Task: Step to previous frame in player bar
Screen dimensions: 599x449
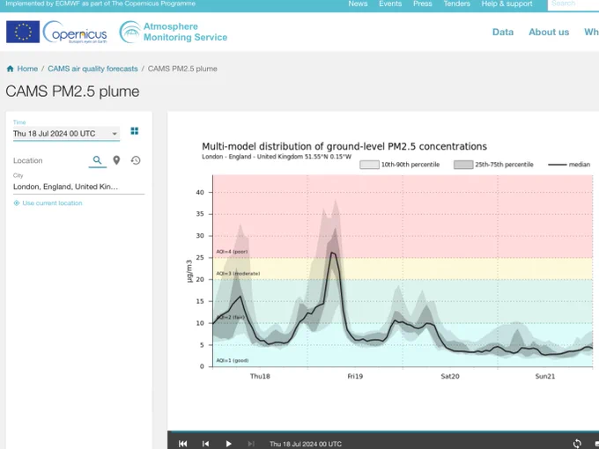Action: point(205,443)
